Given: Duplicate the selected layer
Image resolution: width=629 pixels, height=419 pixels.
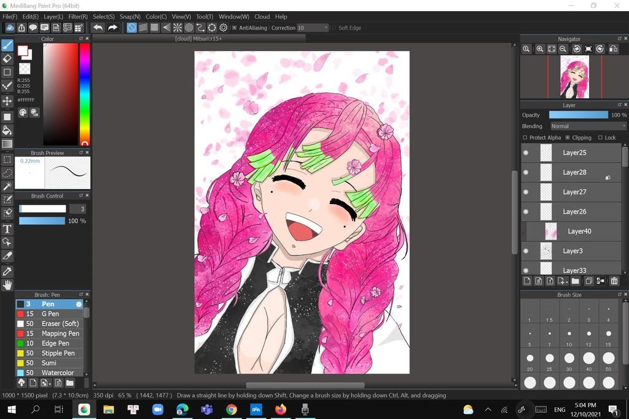Looking at the screenshot, I should pos(588,281).
